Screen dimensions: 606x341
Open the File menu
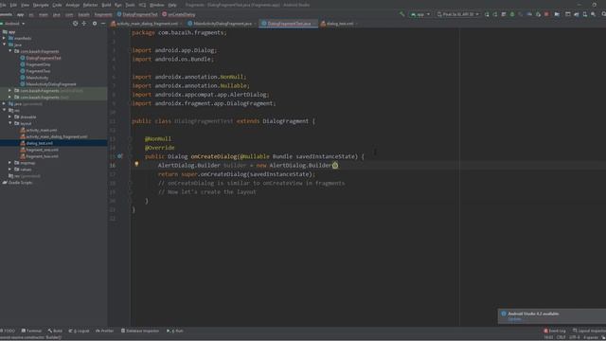click(x=3, y=5)
